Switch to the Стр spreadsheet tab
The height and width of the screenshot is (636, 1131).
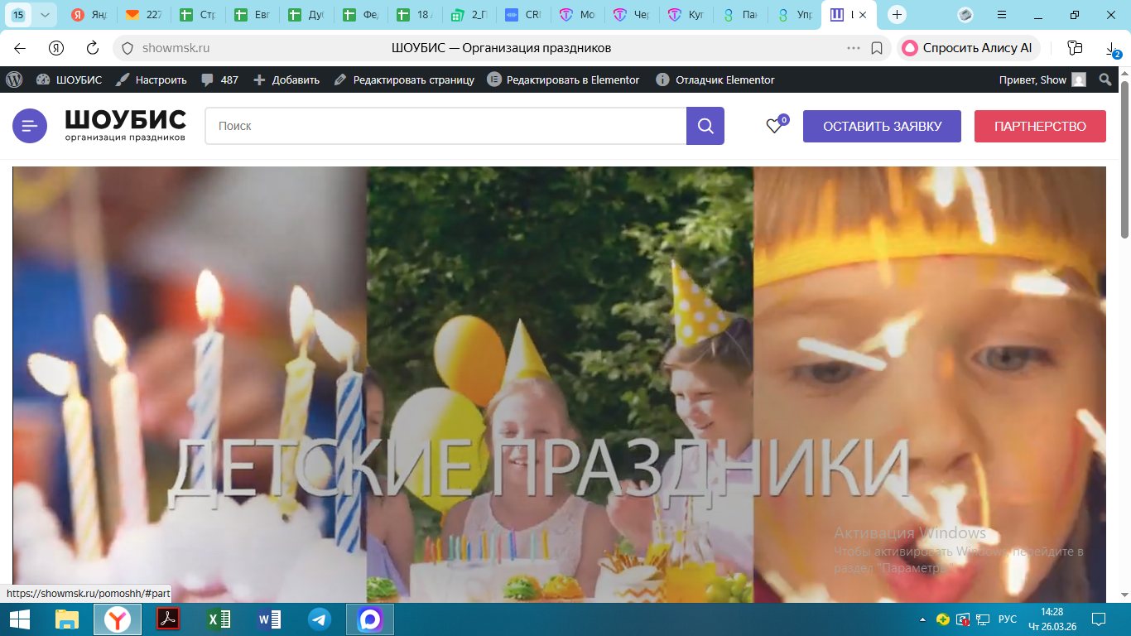coord(199,15)
